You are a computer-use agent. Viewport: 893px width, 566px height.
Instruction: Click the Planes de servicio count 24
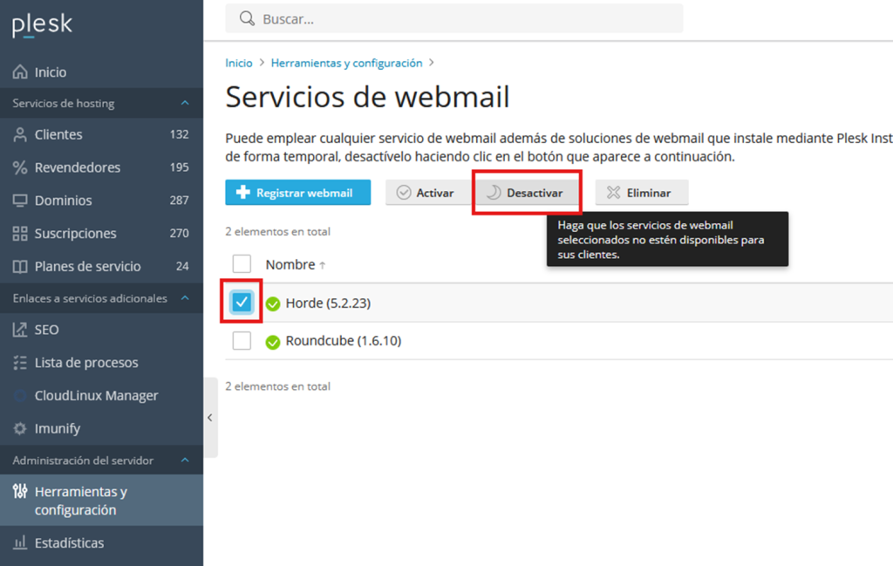[182, 267]
